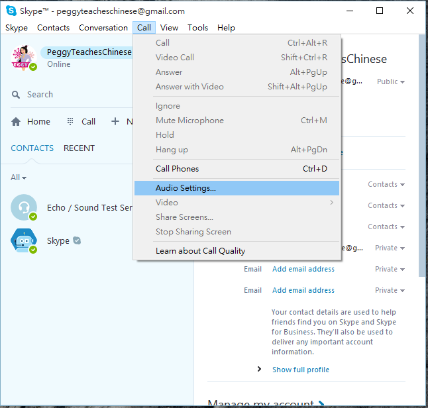Click the Answer menu entry
428x408 pixels.
point(237,72)
